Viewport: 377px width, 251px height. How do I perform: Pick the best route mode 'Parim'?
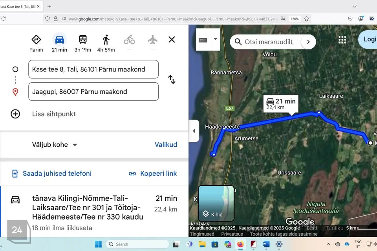(x=36, y=40)
